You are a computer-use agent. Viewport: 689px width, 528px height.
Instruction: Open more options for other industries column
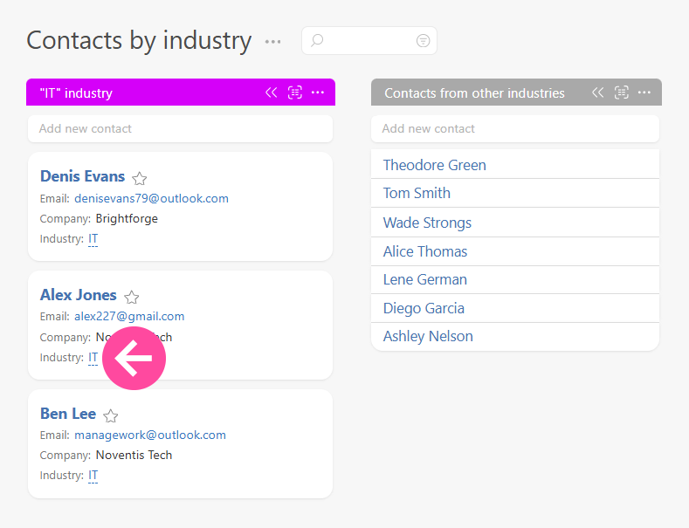[644, 93]
